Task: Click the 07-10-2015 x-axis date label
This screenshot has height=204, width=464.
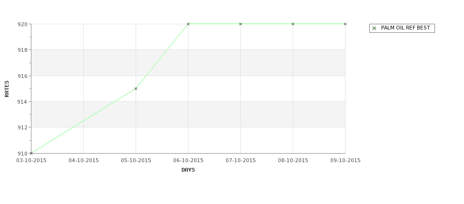Action: coord(241,161)
